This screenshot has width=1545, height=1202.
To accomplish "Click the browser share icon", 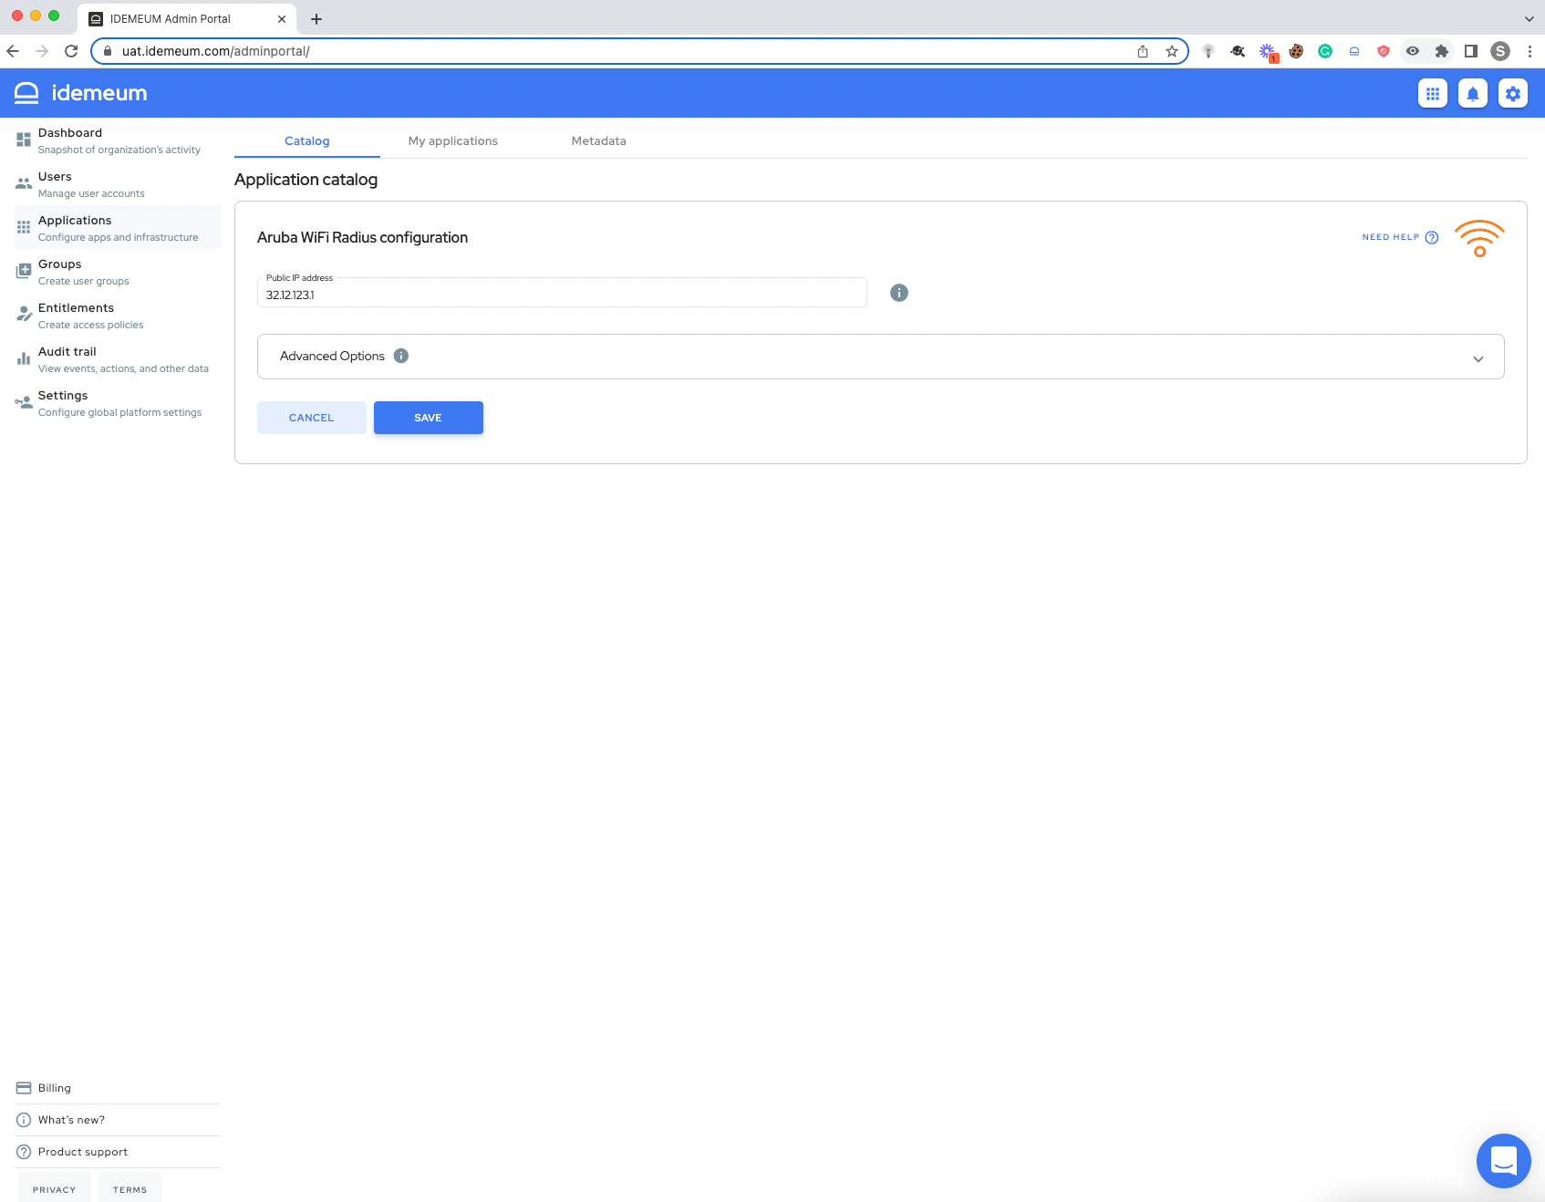I will click(1143, 51).
